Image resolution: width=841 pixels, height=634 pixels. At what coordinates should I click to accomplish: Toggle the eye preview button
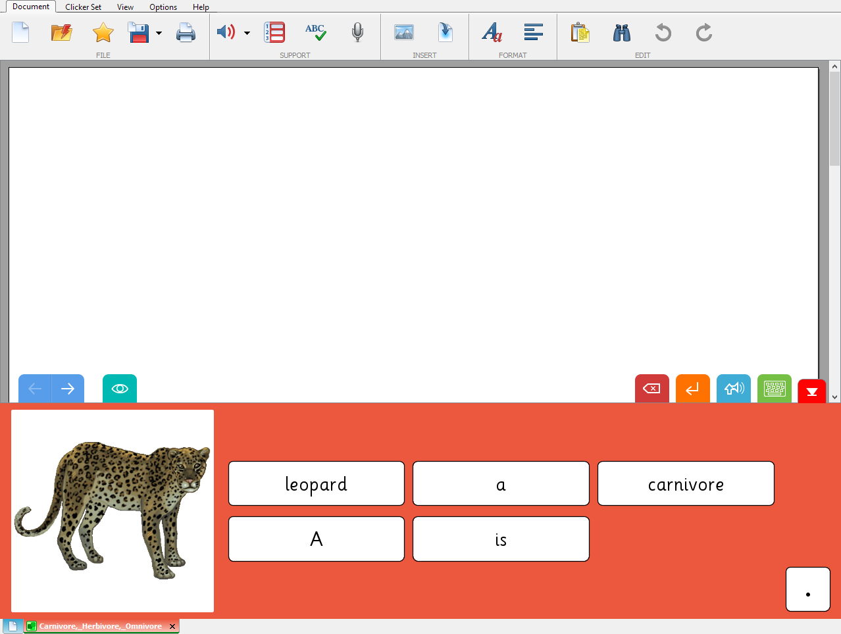[x=120, y=389]
